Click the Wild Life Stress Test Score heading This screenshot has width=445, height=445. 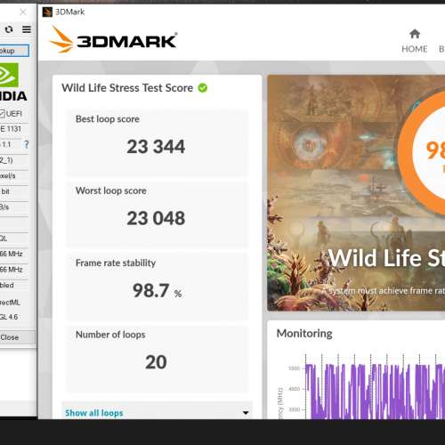pos(127,88)
